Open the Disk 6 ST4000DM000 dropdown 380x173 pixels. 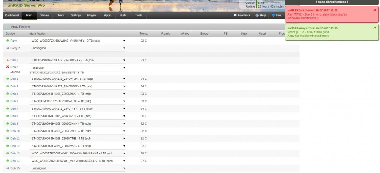pyautogui.click(x=78, y=101)
